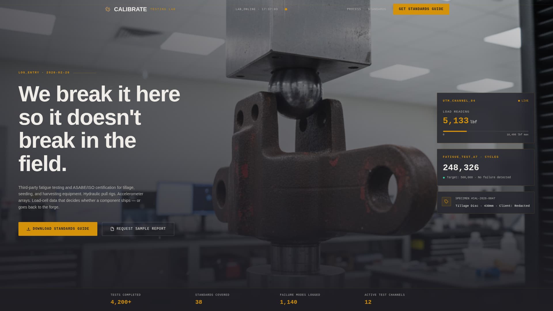Click the load reading progress bar
Image resolution: width=553 pixels, height=311 pixels.
[x=485, y=131]
